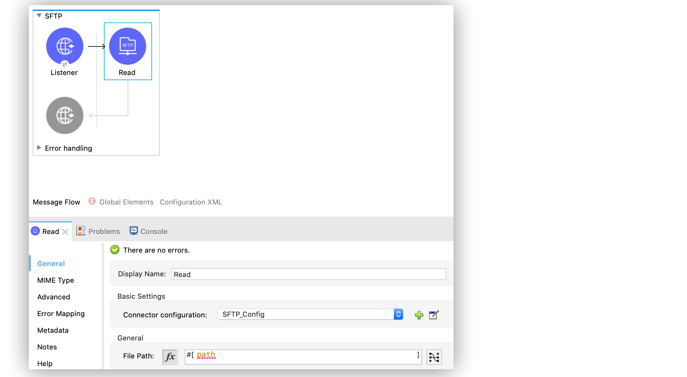This screenshot has width=687, height=377.
Task: Click inside the Display Name text field
Action: pyautogui.click(x=308, y=274)
